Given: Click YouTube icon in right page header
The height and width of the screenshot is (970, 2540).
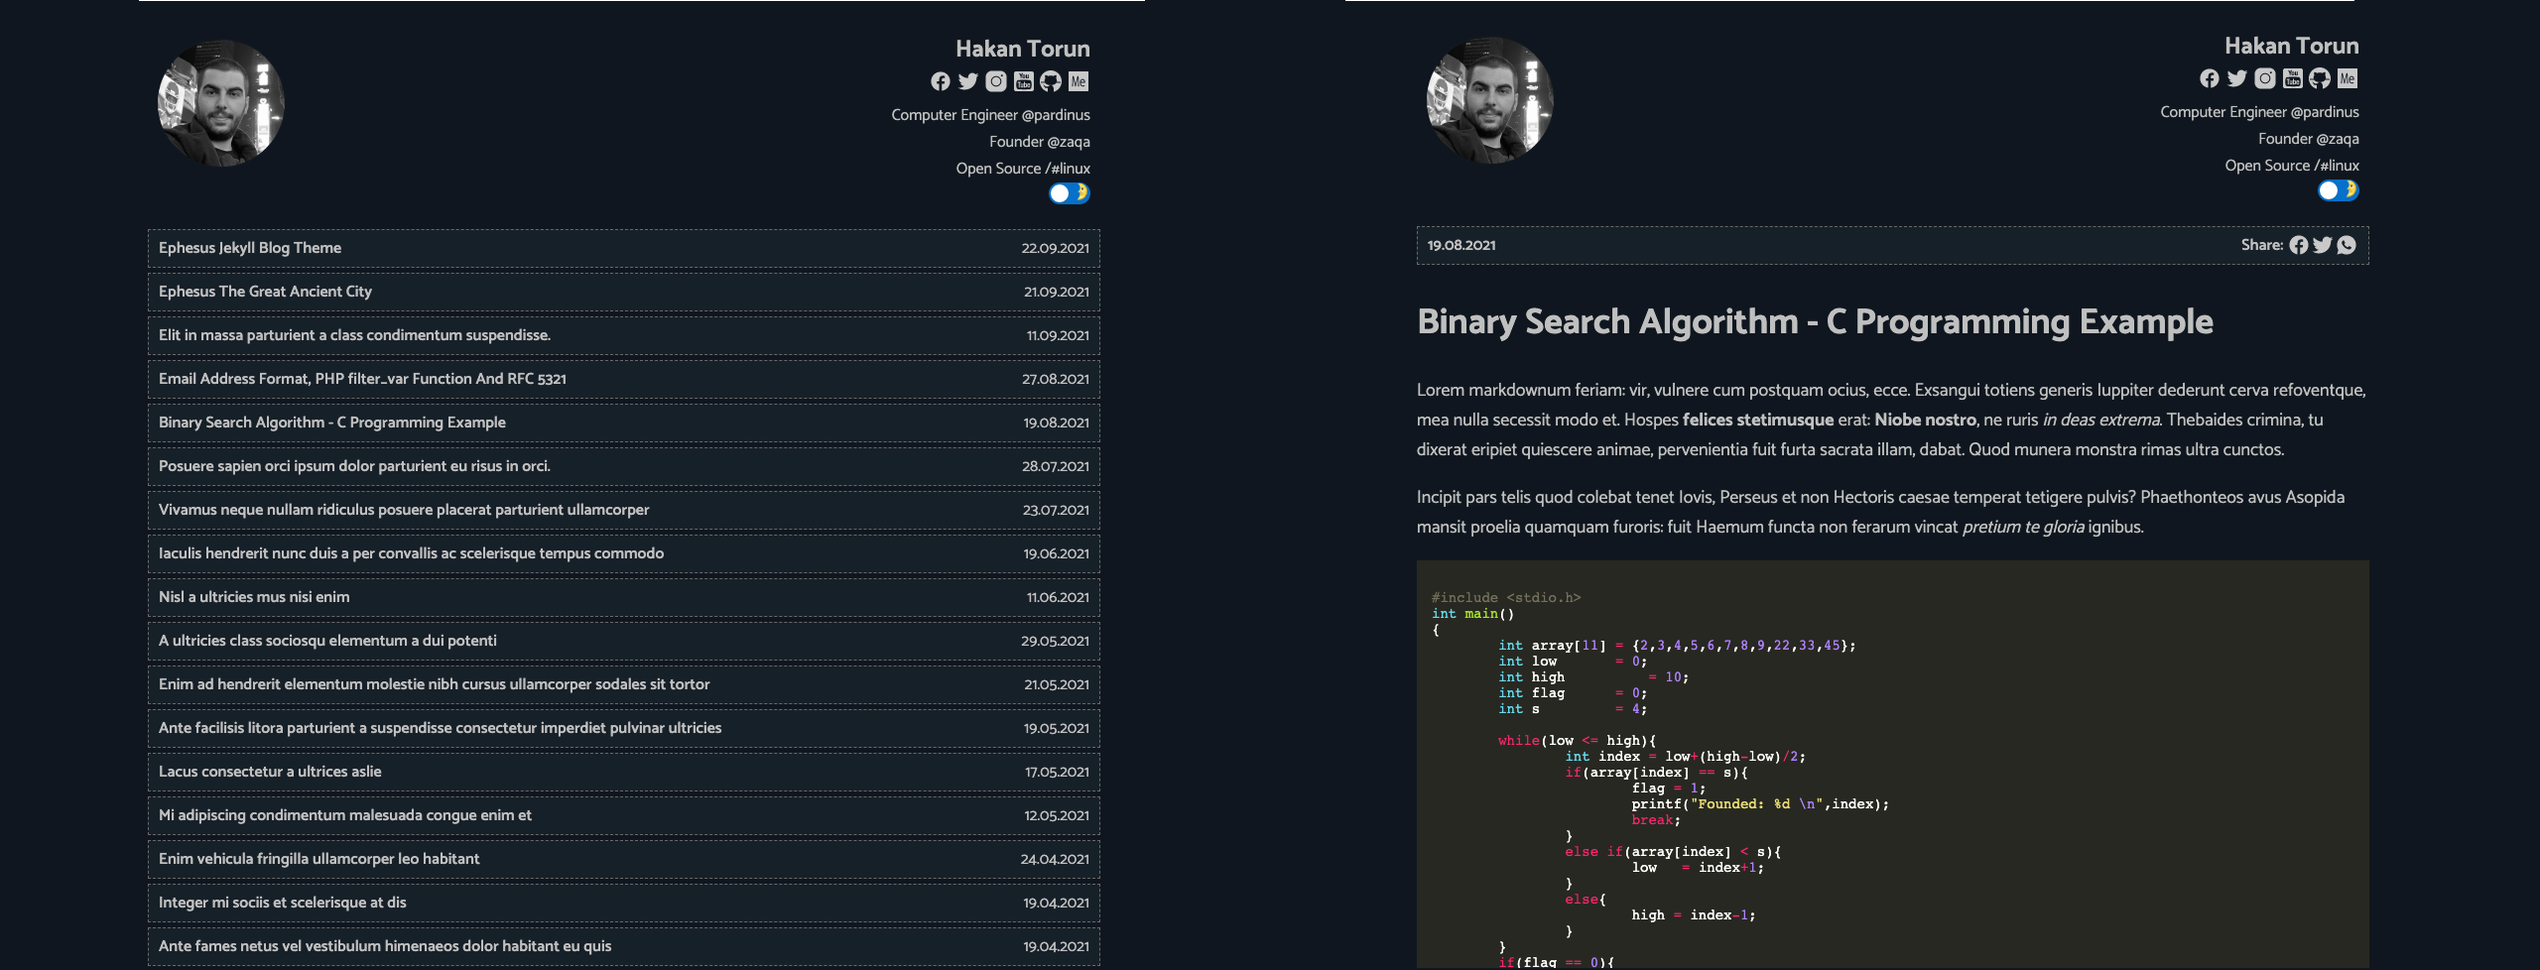Looking at the screenshot, I should (2292, 79).
